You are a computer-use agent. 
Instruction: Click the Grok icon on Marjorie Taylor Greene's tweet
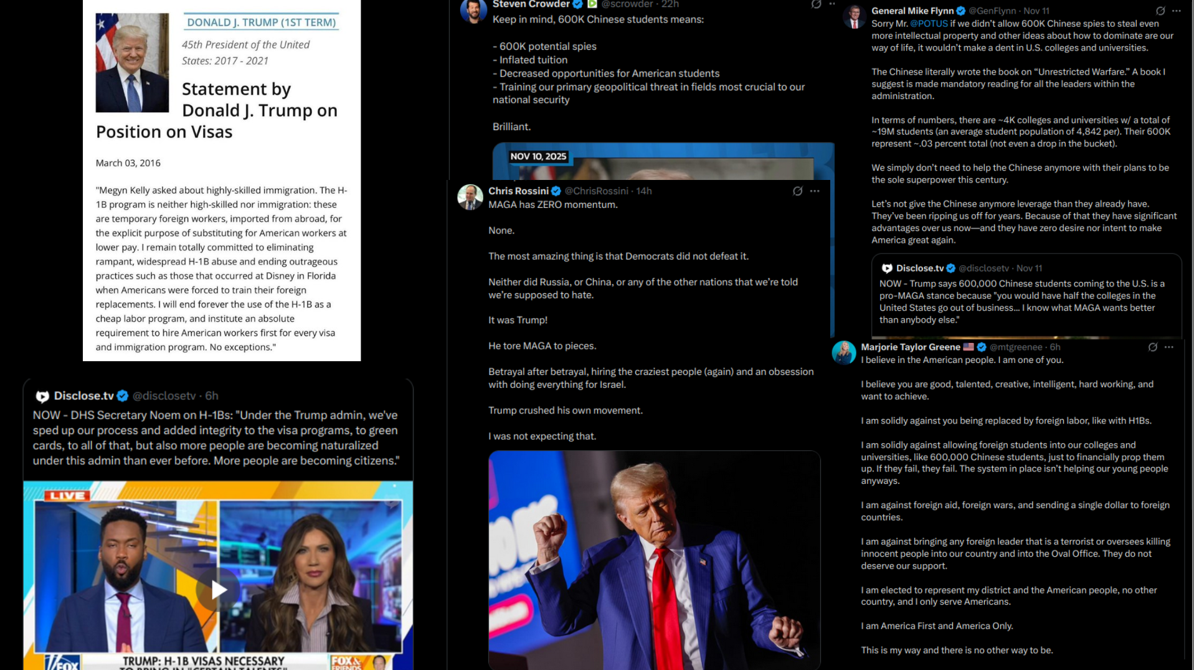click(x=1152, y=347)
